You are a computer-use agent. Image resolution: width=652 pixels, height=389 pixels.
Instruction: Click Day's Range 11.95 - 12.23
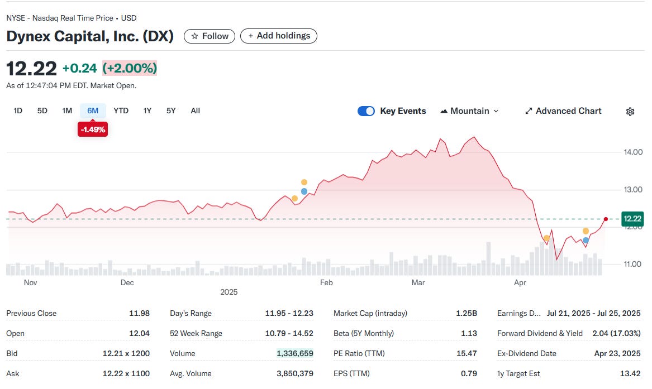tap(289, 314)
